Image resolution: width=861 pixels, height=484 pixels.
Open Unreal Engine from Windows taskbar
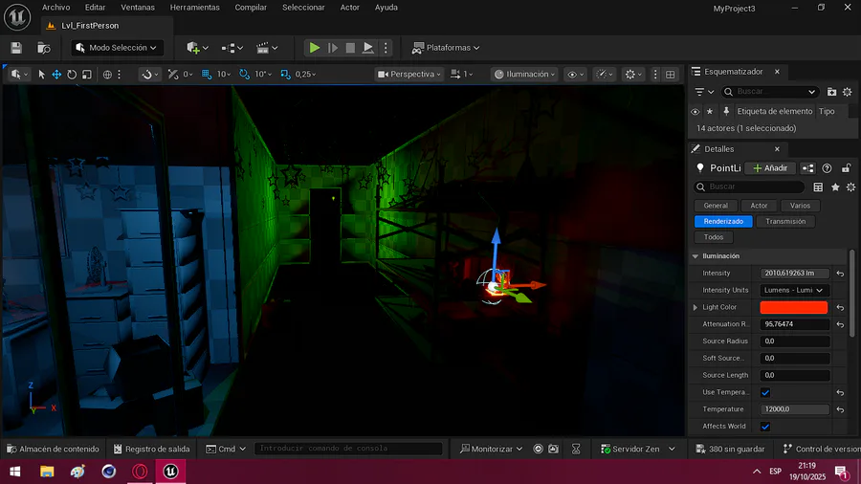pos(171,472)
